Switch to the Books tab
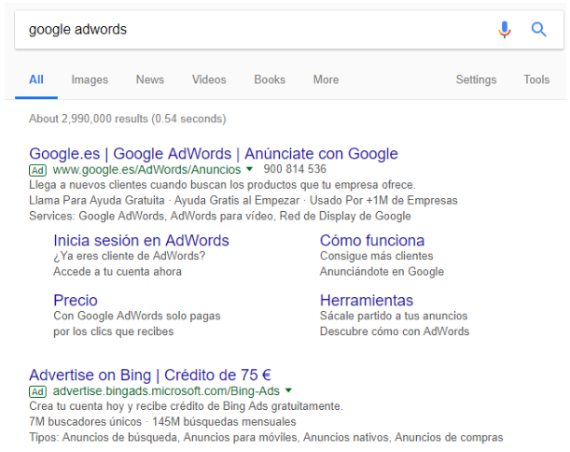The height and width of the screenshot is (452, 570). 270,79
